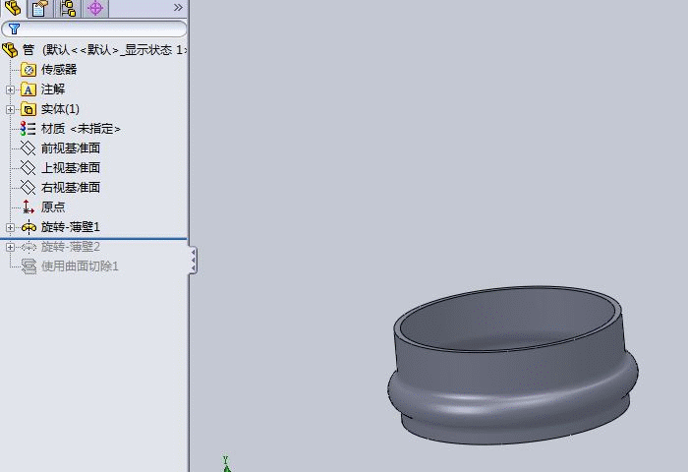Click the 传感器 sensors folder icon
The width and height of the screenshot is (688, 472).
pos(29,70)
